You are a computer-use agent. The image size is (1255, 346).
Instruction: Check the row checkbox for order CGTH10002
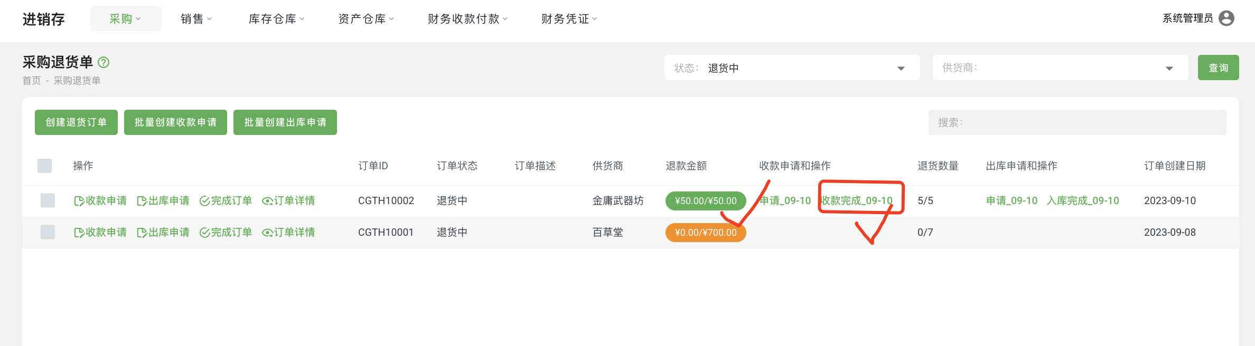point(48,200)
